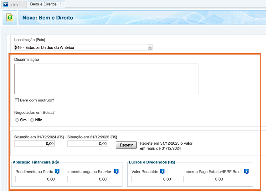266x191 pixels.
Task: Switch to the Início tab
Action: point(15,5)
